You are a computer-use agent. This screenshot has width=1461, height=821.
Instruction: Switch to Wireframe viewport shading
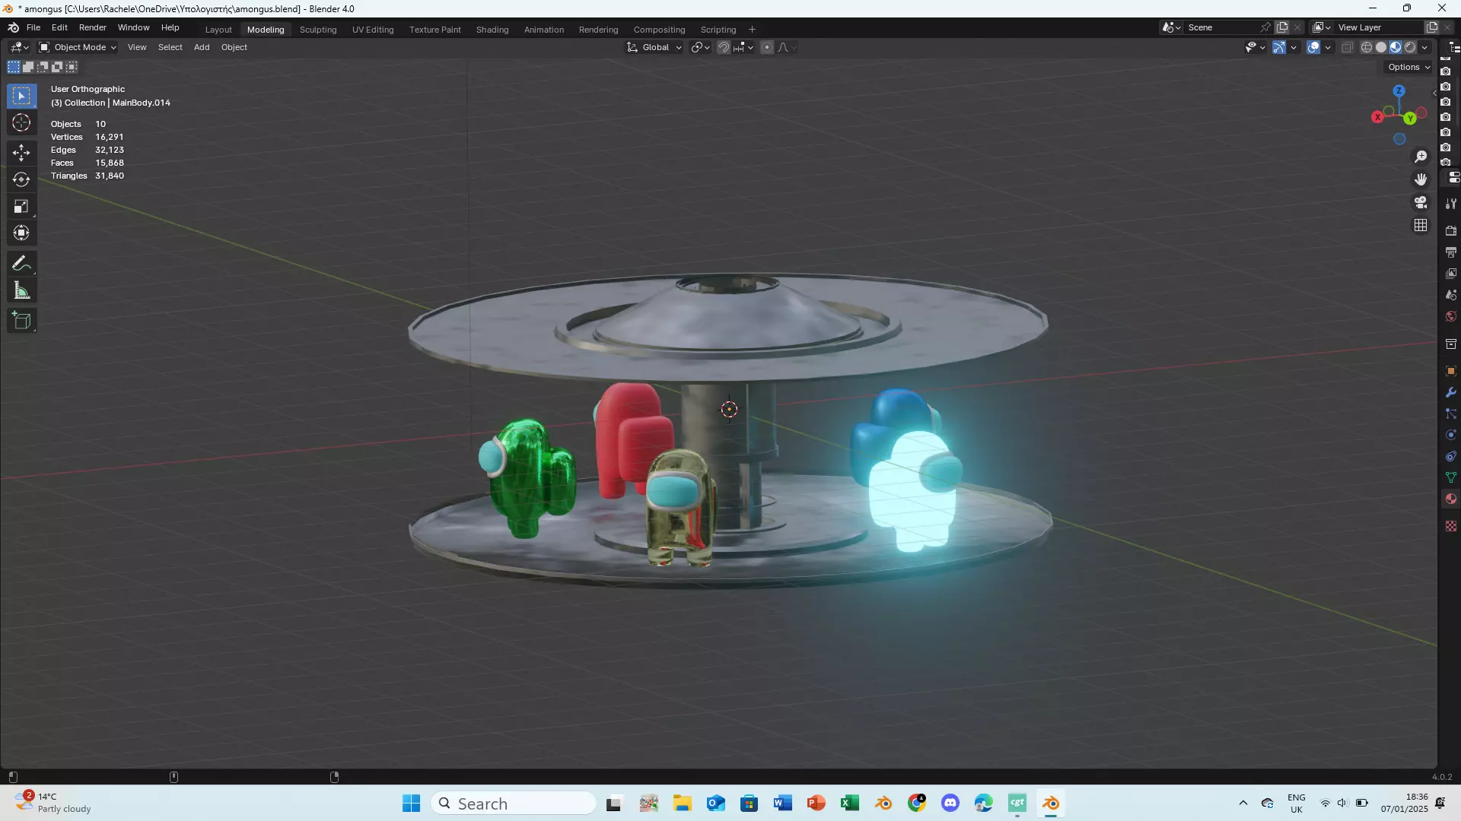1367,47
